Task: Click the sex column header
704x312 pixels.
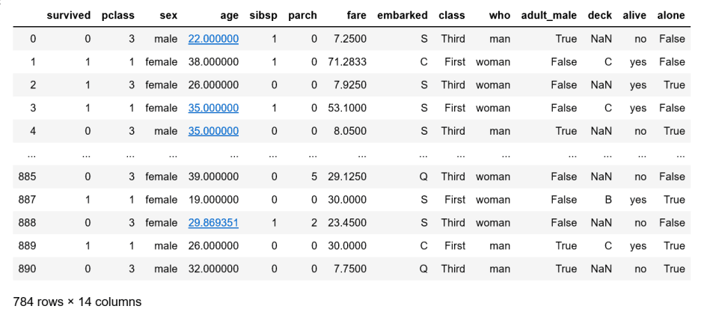Action: pyautogui.click(x=168, y=15)
